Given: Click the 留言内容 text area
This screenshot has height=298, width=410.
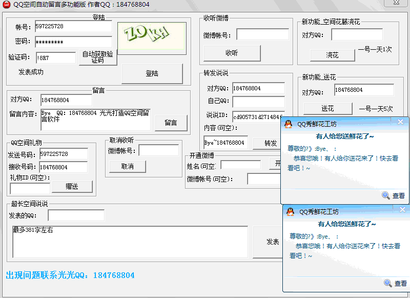Looking at the screenshot, I should [x=95, y=120].
